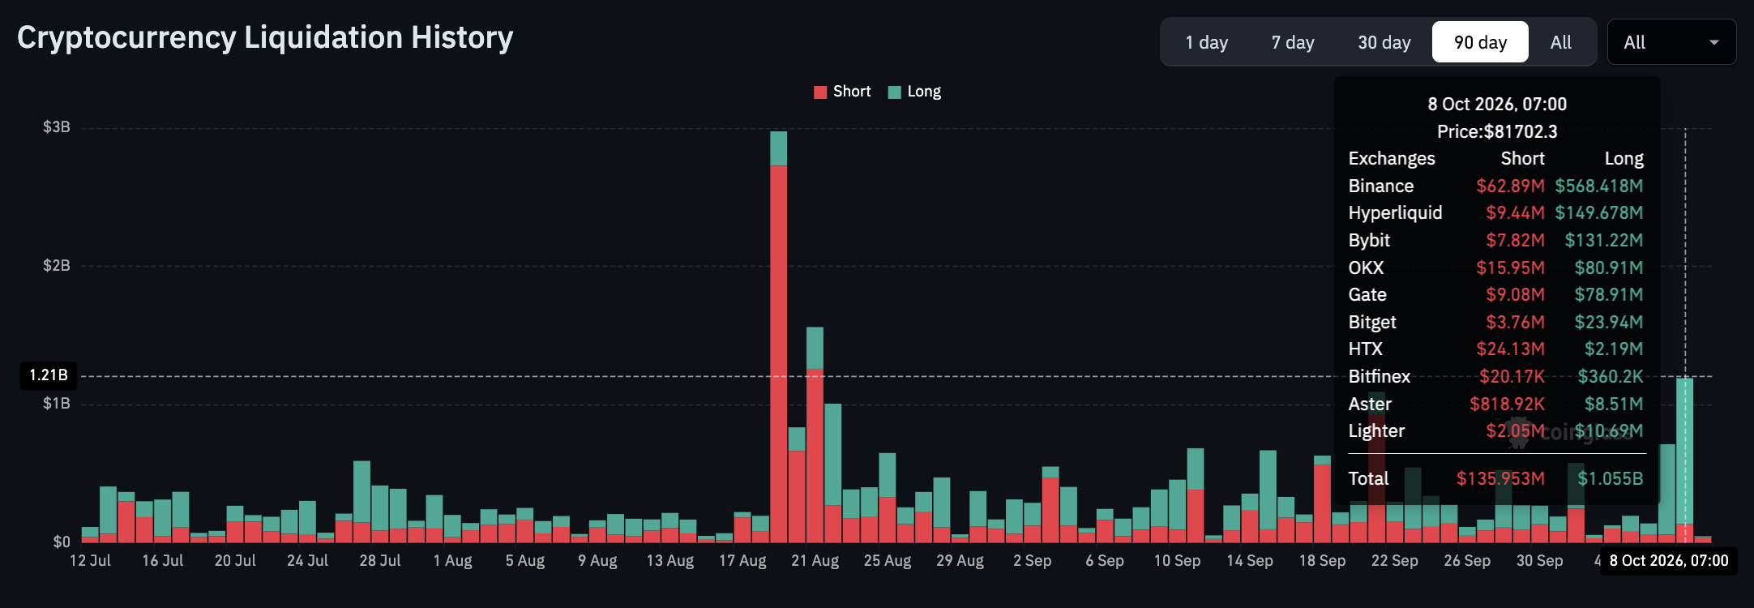Click the Binance row in tooltip
The image size is (1754, 608).
1496,186
